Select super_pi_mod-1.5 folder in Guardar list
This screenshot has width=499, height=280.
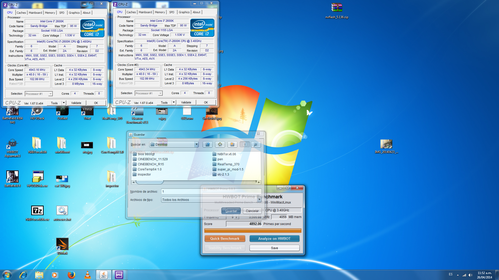point(228,169)
